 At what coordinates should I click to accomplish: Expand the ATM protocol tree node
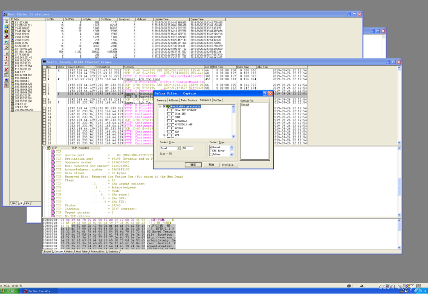[x=165, y=135]
